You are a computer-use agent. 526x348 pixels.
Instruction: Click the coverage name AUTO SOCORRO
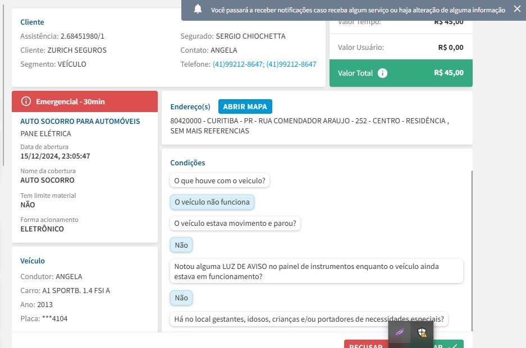tap(47, 180)
